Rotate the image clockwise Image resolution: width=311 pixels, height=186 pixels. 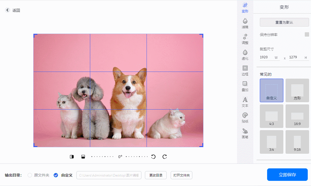click(164, 157)
